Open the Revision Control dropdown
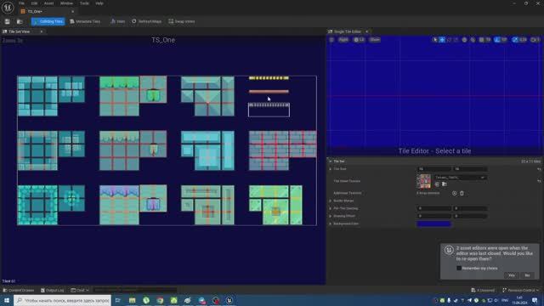544x306 pixels. coord(521,290)
